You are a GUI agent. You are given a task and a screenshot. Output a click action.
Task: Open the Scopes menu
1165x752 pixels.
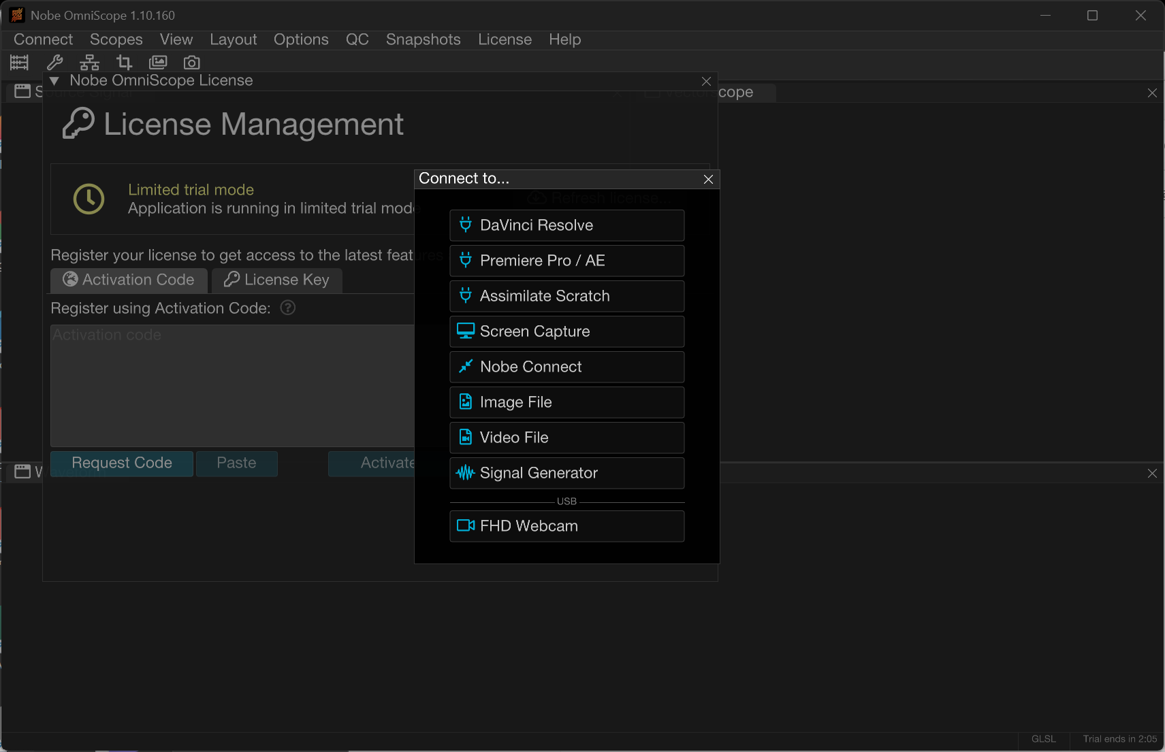(116, 39)
